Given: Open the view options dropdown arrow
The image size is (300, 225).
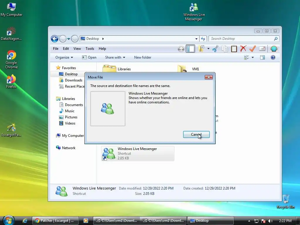Looking at the screenshot, I should pos(253,57).
